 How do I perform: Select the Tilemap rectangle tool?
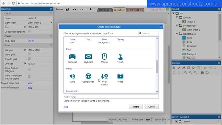189,68
